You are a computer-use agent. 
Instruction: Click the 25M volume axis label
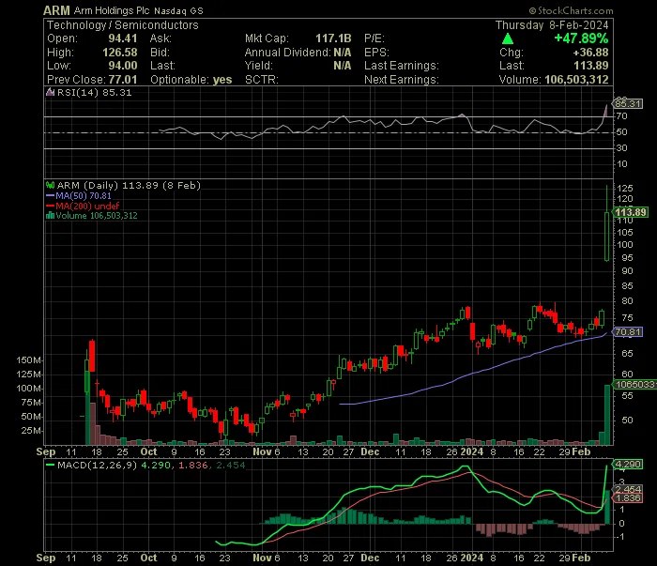coord(31,431)
